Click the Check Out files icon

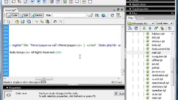coord(156,28)
